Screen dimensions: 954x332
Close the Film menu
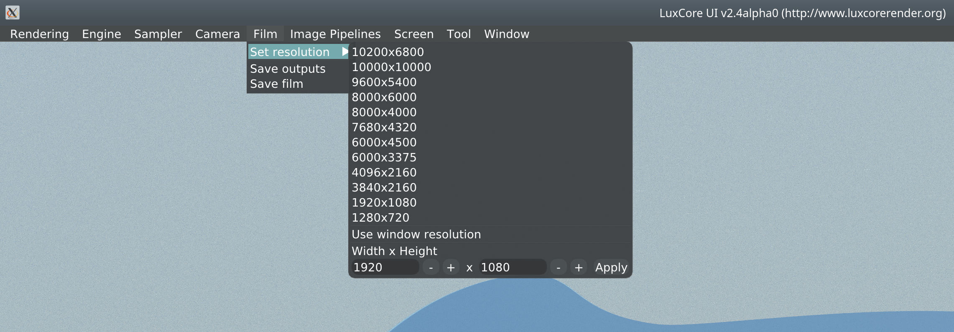[265, 34]
